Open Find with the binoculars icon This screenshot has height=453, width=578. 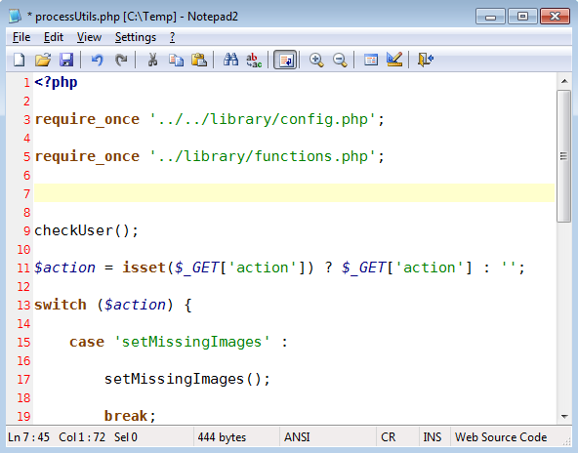pyautogui.click(x=230, y=60)
